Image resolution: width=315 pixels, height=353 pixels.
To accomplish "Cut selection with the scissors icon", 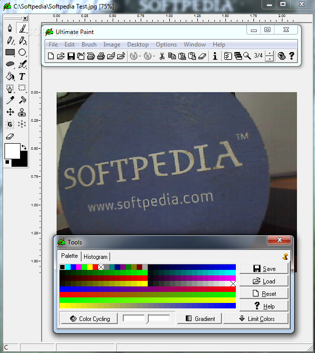I will 162,56.
